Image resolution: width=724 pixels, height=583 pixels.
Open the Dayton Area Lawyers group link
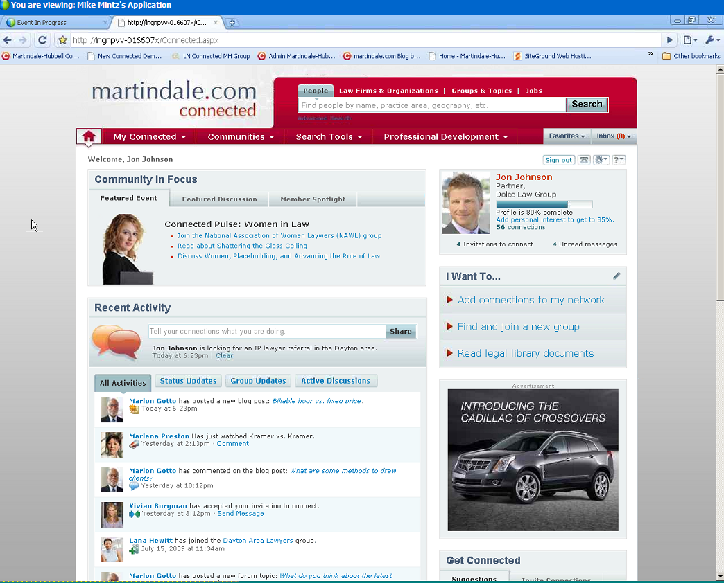click(x=258, y=541)
